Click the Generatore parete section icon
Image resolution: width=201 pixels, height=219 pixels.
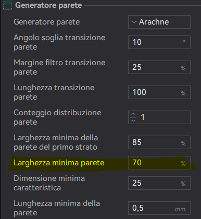[7, 5]
